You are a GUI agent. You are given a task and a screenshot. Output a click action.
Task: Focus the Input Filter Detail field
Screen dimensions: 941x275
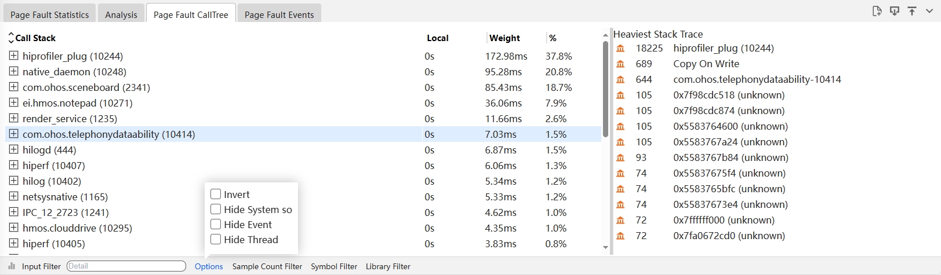coord(126,266)
